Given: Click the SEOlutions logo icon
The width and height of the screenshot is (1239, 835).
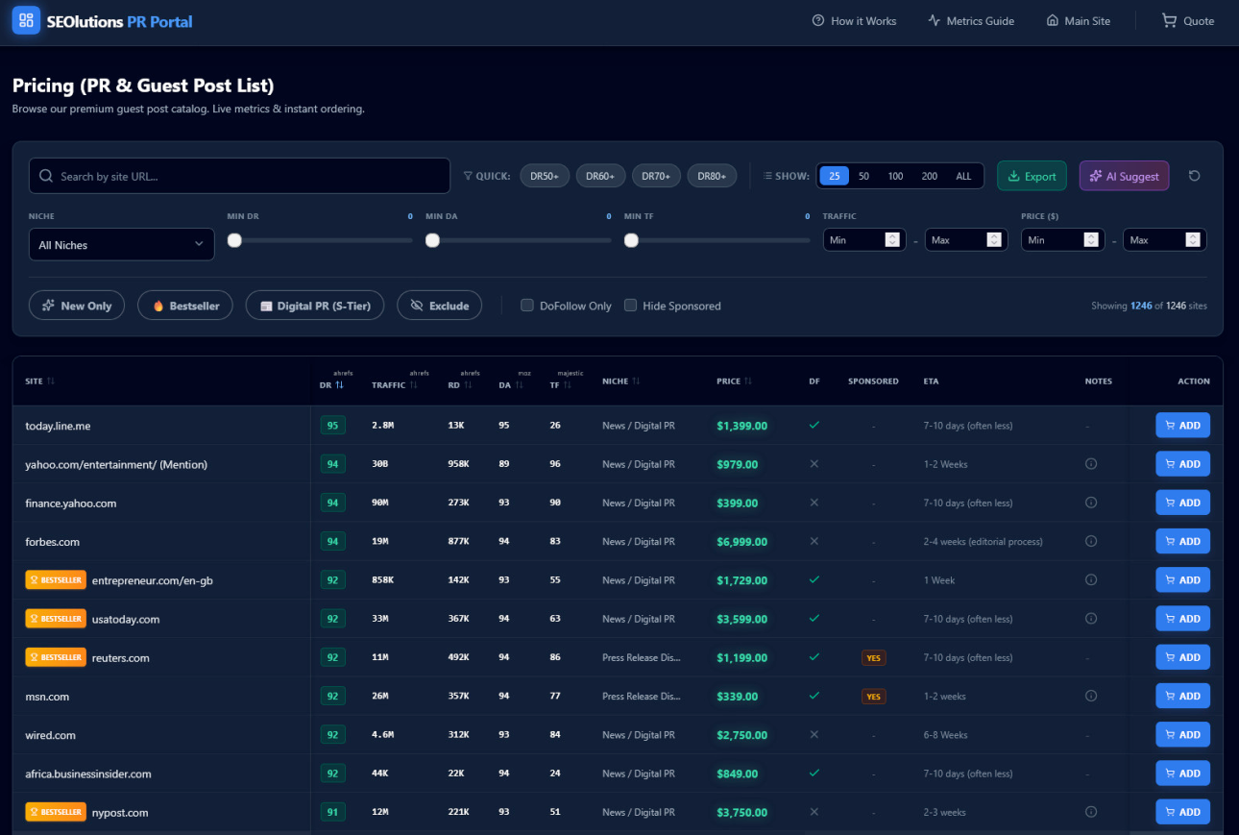Looking at the screenshot, I should (26, 20).
